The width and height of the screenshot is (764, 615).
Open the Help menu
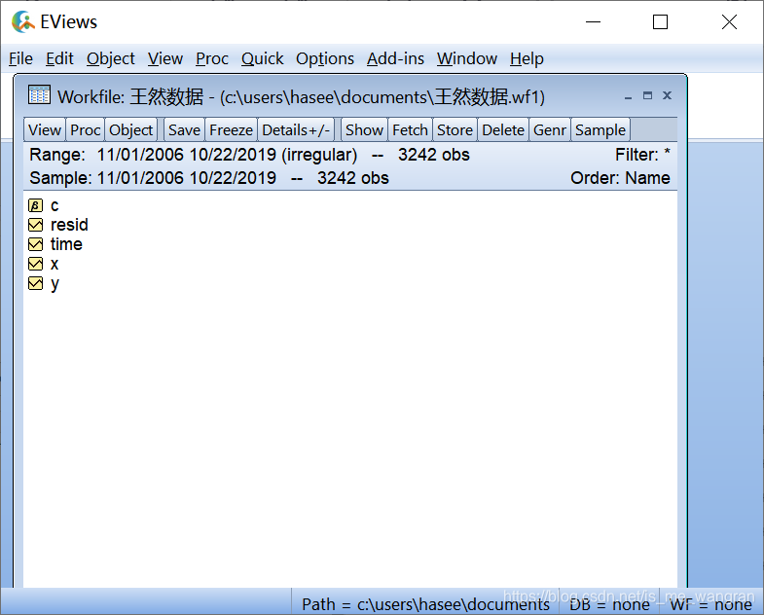(527, 58)
